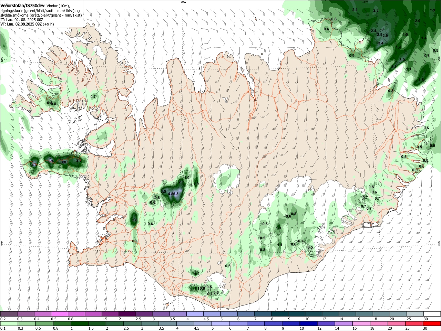Screen dimensions: 441x331
Task: Click the red swatch labeled 30 in rain legend
Action: 432,323
